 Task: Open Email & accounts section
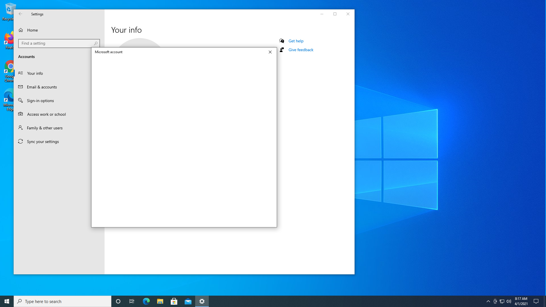coord(42,87)
